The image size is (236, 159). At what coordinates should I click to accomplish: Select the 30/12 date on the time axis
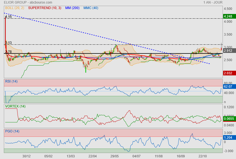[26, 156]
